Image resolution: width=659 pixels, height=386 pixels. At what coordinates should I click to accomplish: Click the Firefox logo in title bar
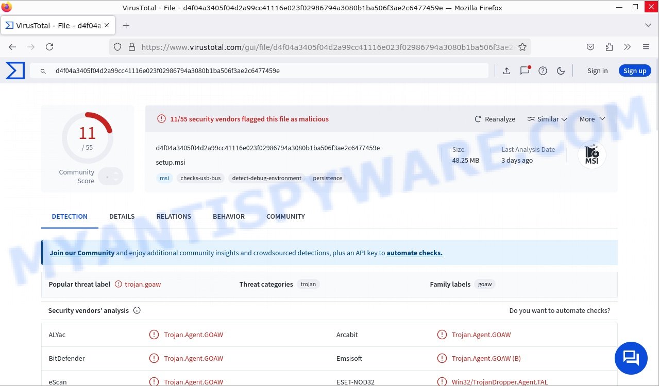(7, 7)
